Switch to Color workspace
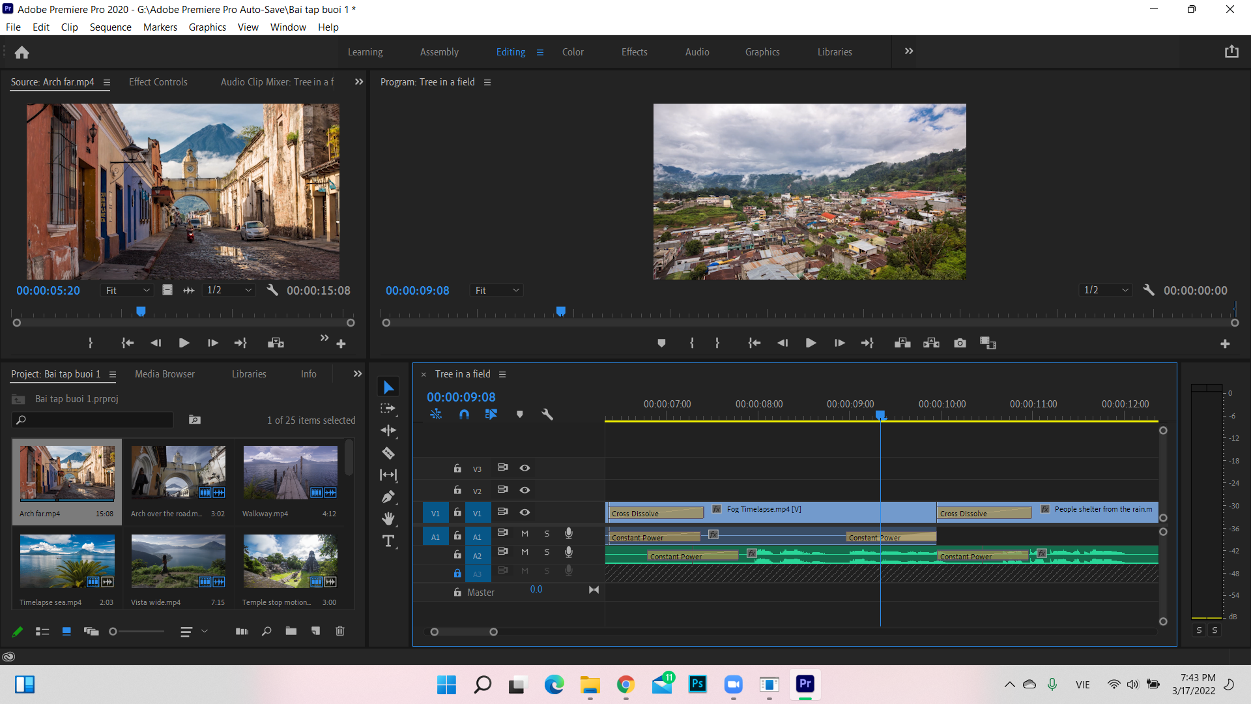Image resolution: width=1251 pixels, height=704 pixels. pos(573,52)
